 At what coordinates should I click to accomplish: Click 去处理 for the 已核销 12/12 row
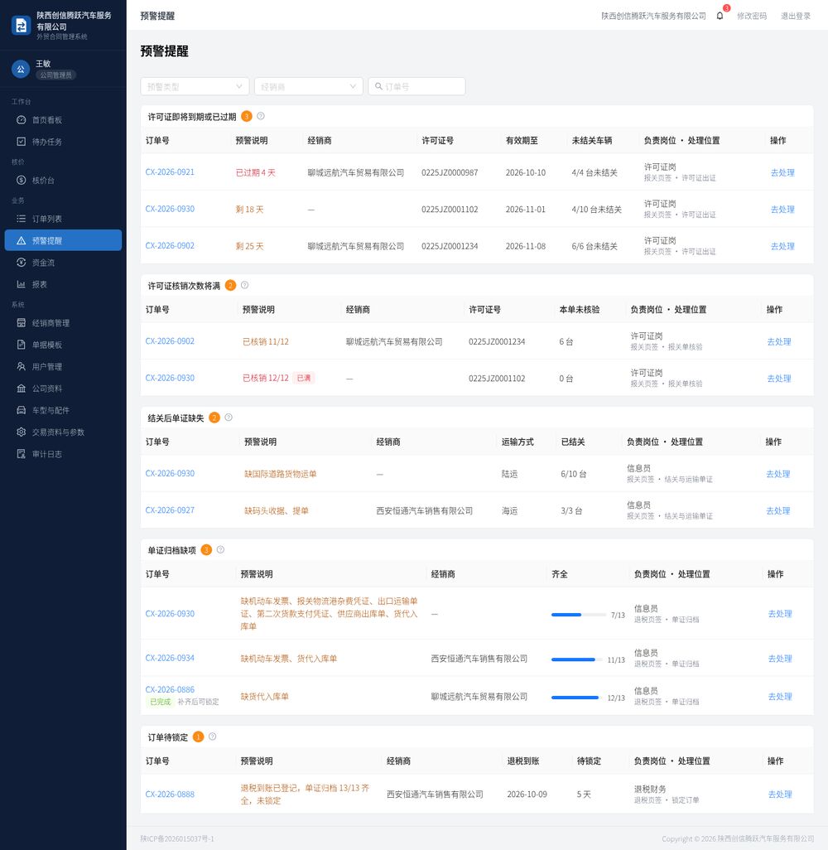click(778, 379)
